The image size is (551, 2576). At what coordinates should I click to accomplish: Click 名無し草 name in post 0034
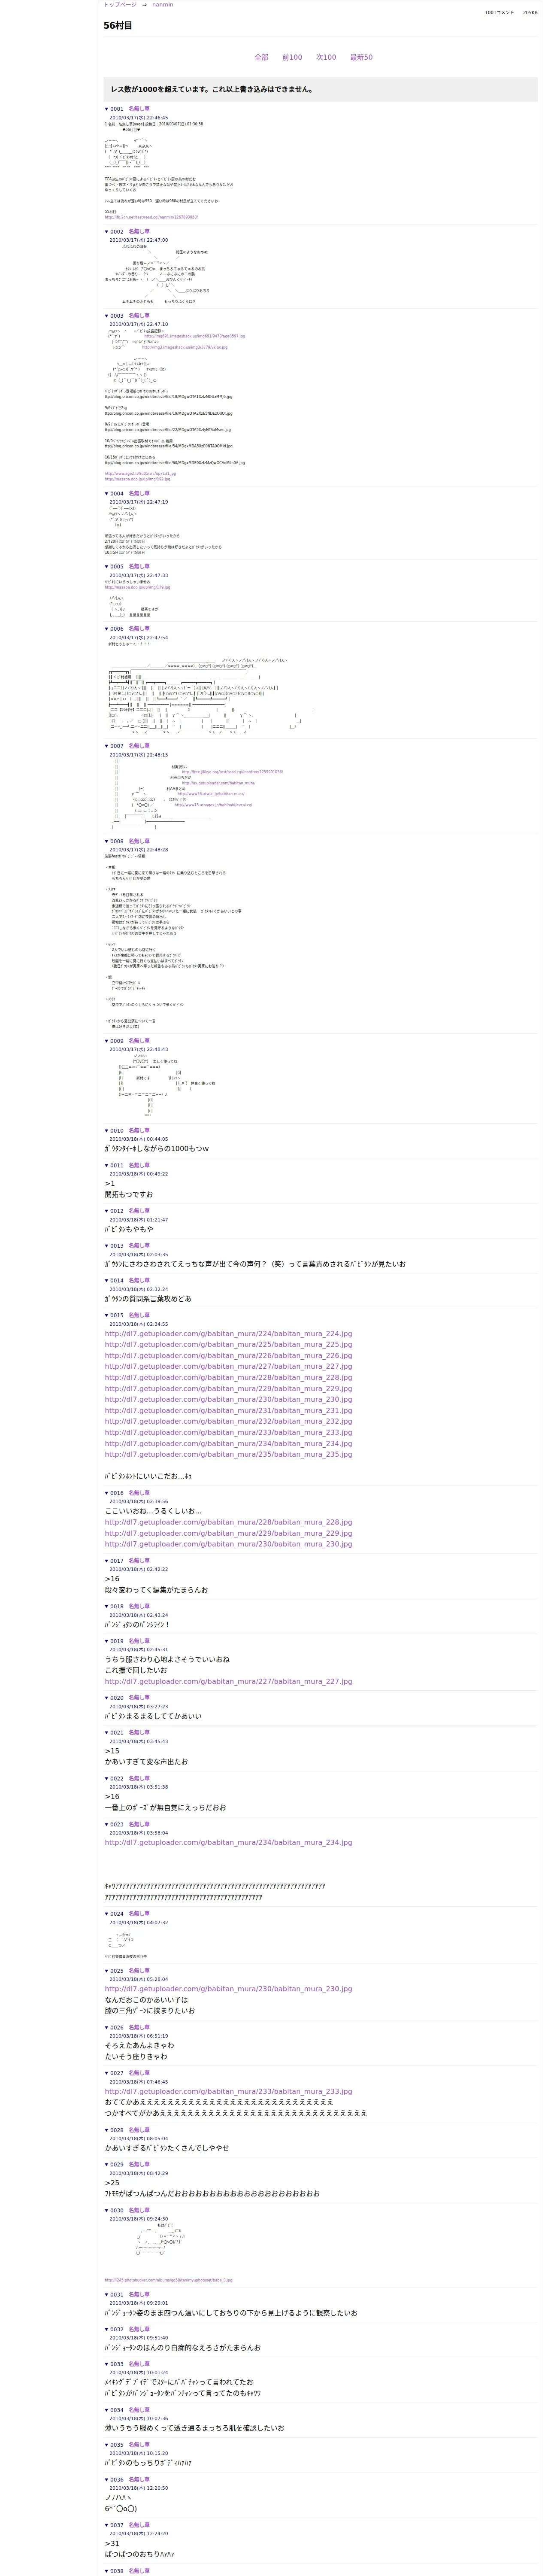pyautogui.click(x=139, y=2410)
